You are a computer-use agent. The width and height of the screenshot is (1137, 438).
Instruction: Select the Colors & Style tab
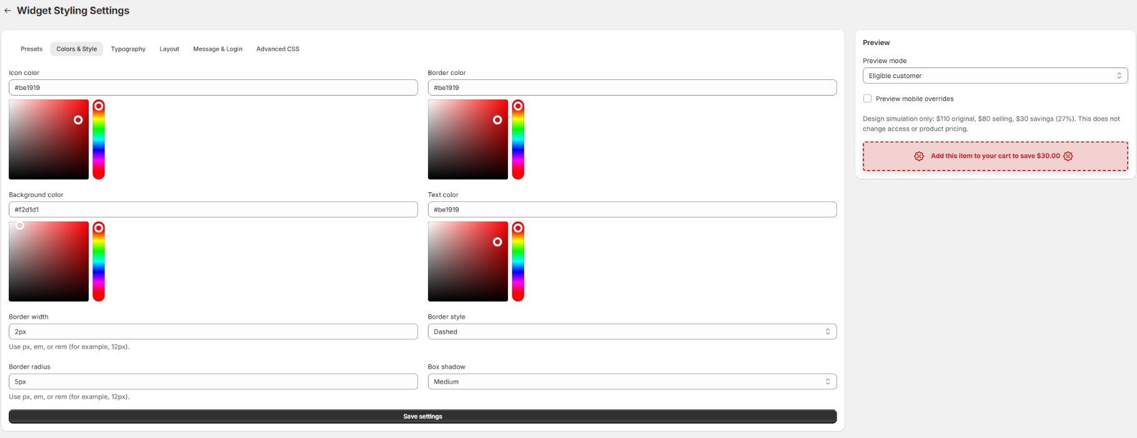(x=77, y=49)
